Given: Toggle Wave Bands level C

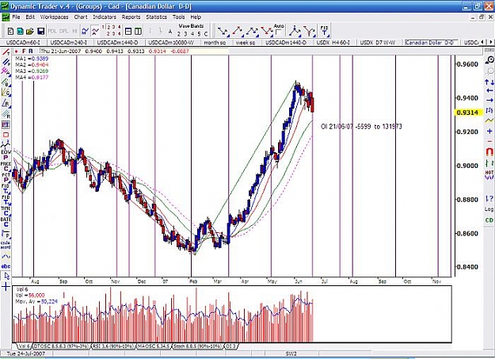Looking at the screenshot, I should [x=206, y=34].
